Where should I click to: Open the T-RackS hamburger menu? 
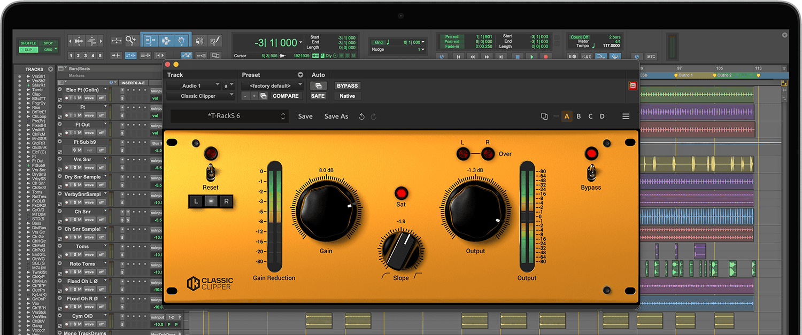[x=626, y=116]
